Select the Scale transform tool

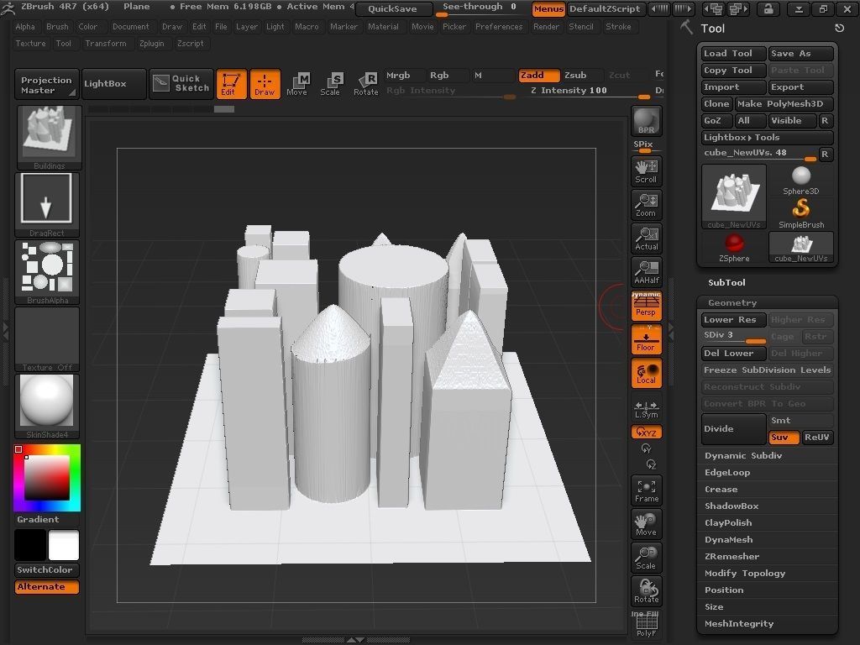click(330, 84)
